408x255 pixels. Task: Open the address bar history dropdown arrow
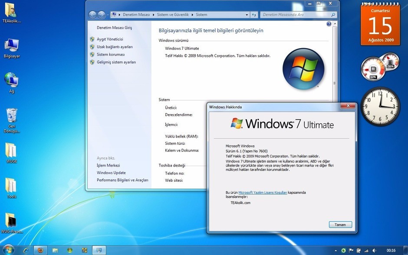click(x=247, y=14)
